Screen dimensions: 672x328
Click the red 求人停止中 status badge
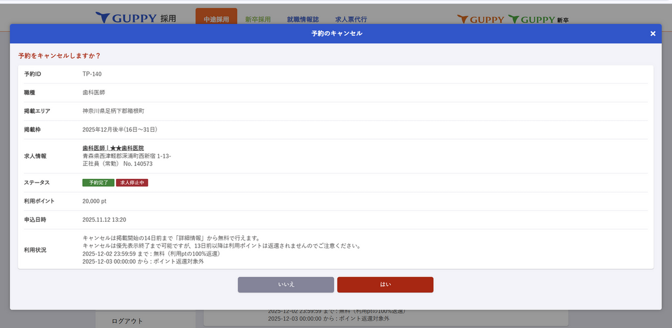[132, 183]
